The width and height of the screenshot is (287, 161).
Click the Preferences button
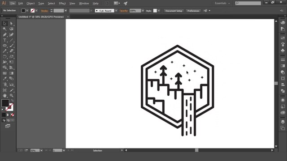tap(193, 11)
